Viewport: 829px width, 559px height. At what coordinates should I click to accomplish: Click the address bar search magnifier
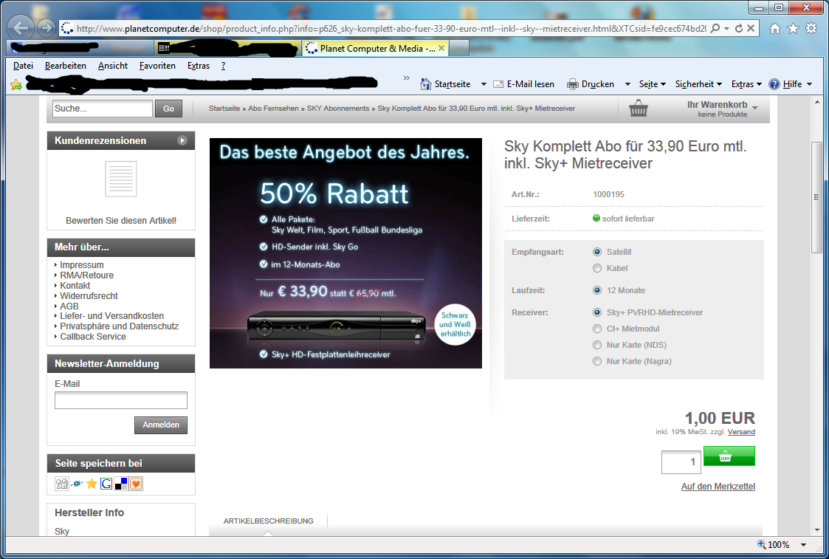click(715, 29)
